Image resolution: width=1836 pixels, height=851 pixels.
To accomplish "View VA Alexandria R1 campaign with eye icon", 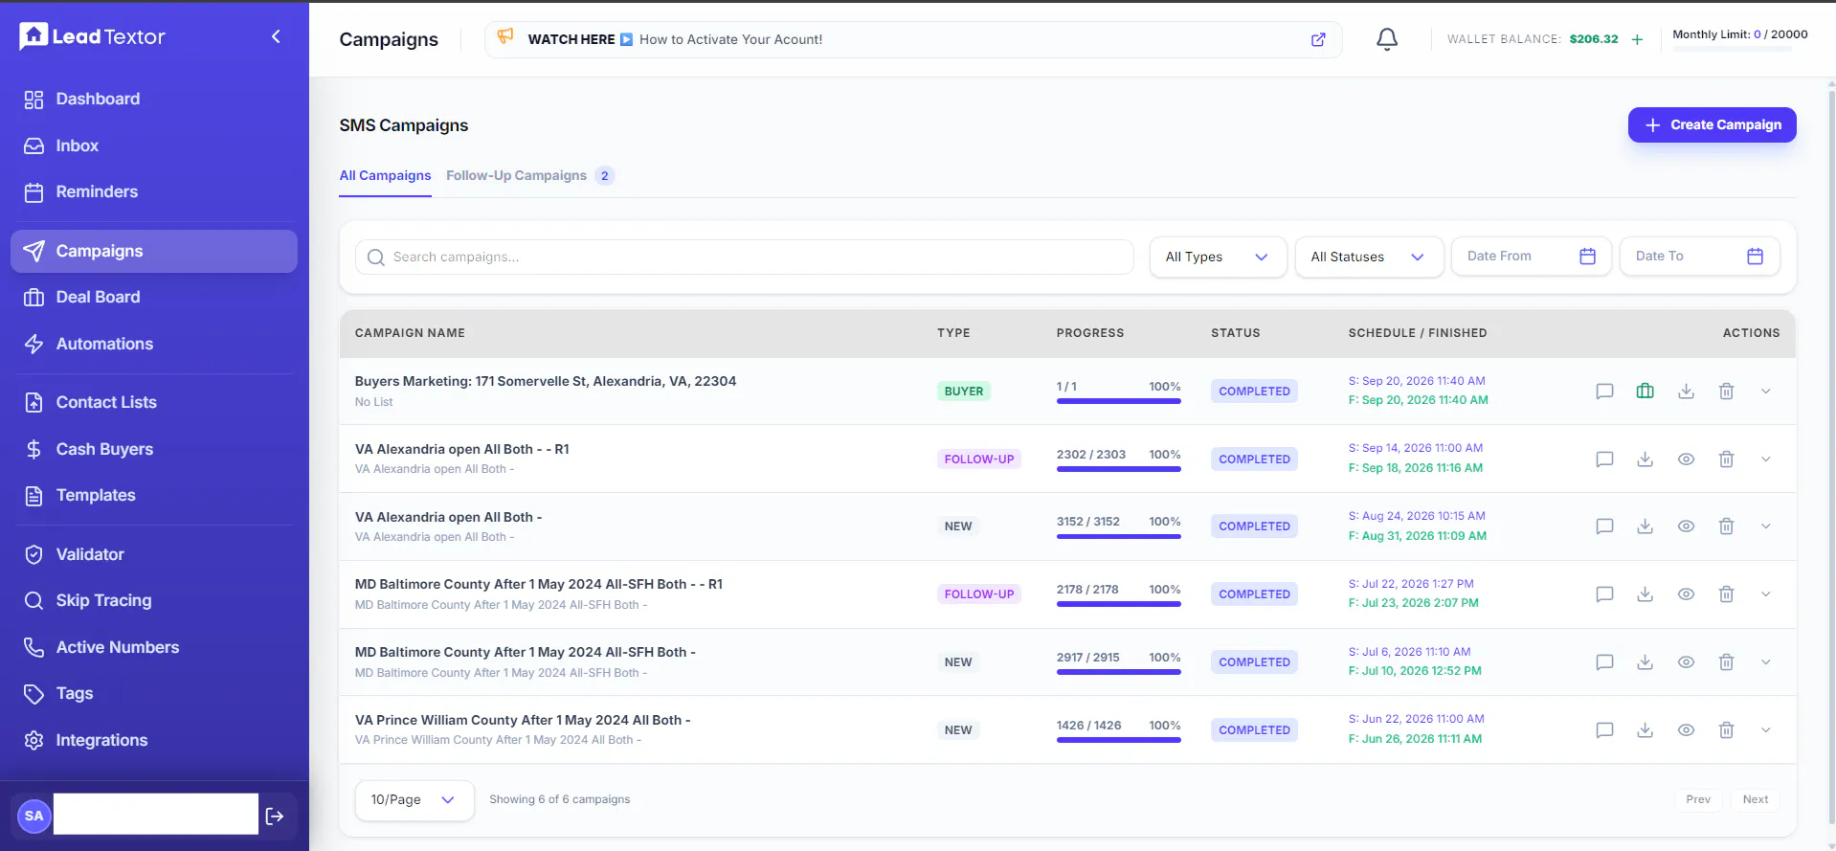I will coord(1686,459).
